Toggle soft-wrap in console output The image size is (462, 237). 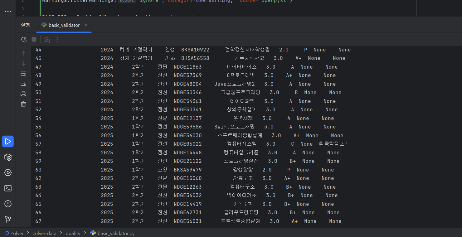[23, 74]
